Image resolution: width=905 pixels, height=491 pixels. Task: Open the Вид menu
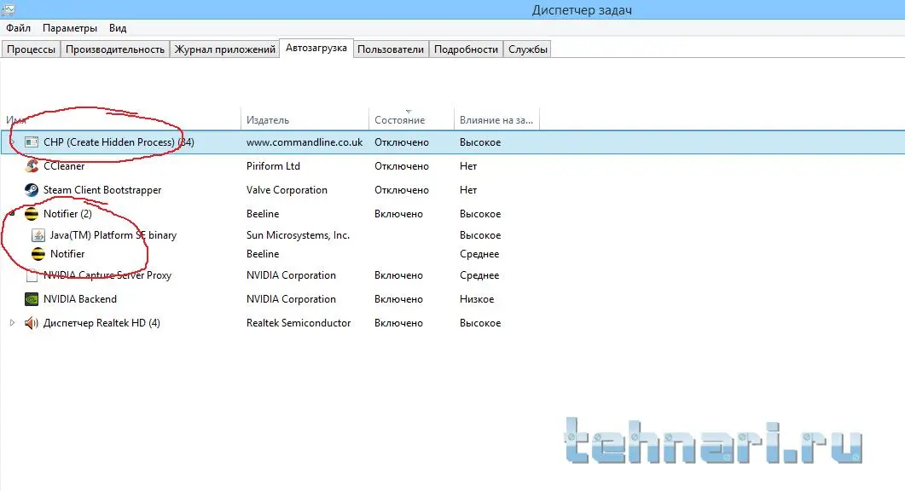tap(118, 27)
